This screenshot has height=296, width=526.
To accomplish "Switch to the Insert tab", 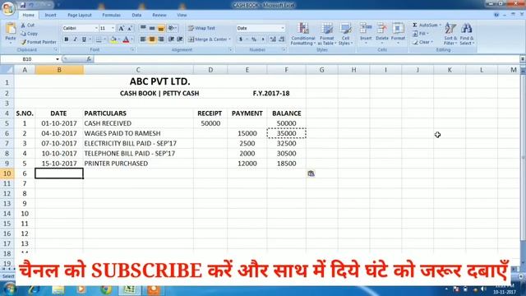I will (x=50, y=15).
